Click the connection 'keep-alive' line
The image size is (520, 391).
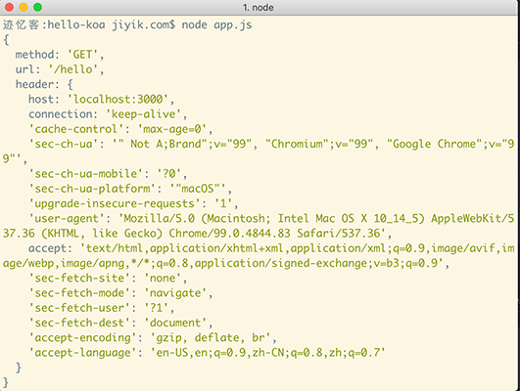[x=108, y=114]
